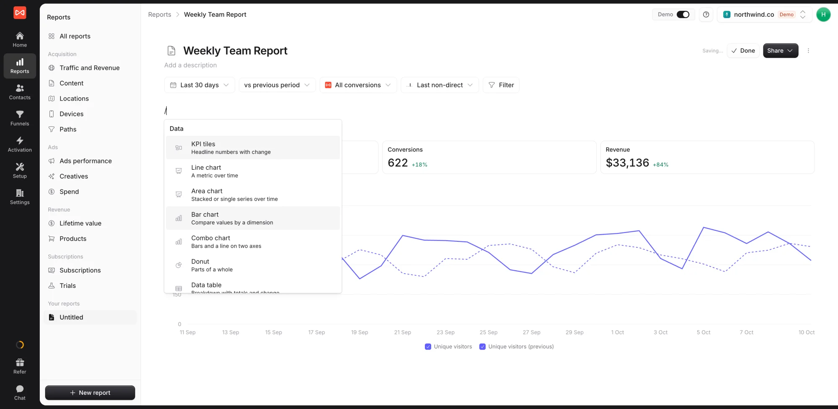
Task: Choose Combo chart block option
Action: click(253, 241)
